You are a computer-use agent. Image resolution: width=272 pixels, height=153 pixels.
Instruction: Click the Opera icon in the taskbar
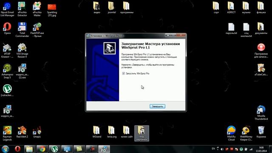coord(17,149)
